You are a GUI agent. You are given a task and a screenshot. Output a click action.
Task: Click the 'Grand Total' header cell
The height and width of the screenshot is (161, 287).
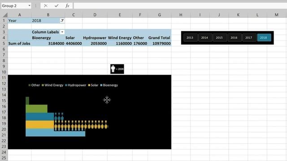(160, 38)
